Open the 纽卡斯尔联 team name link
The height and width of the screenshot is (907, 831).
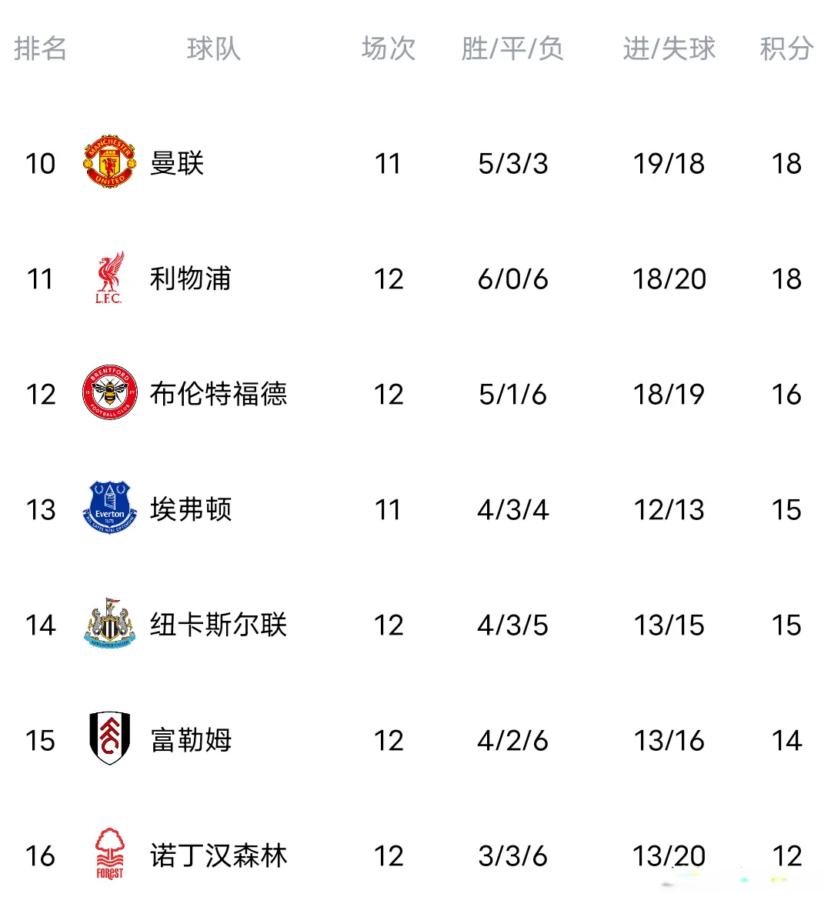click(x=219, y=625)
